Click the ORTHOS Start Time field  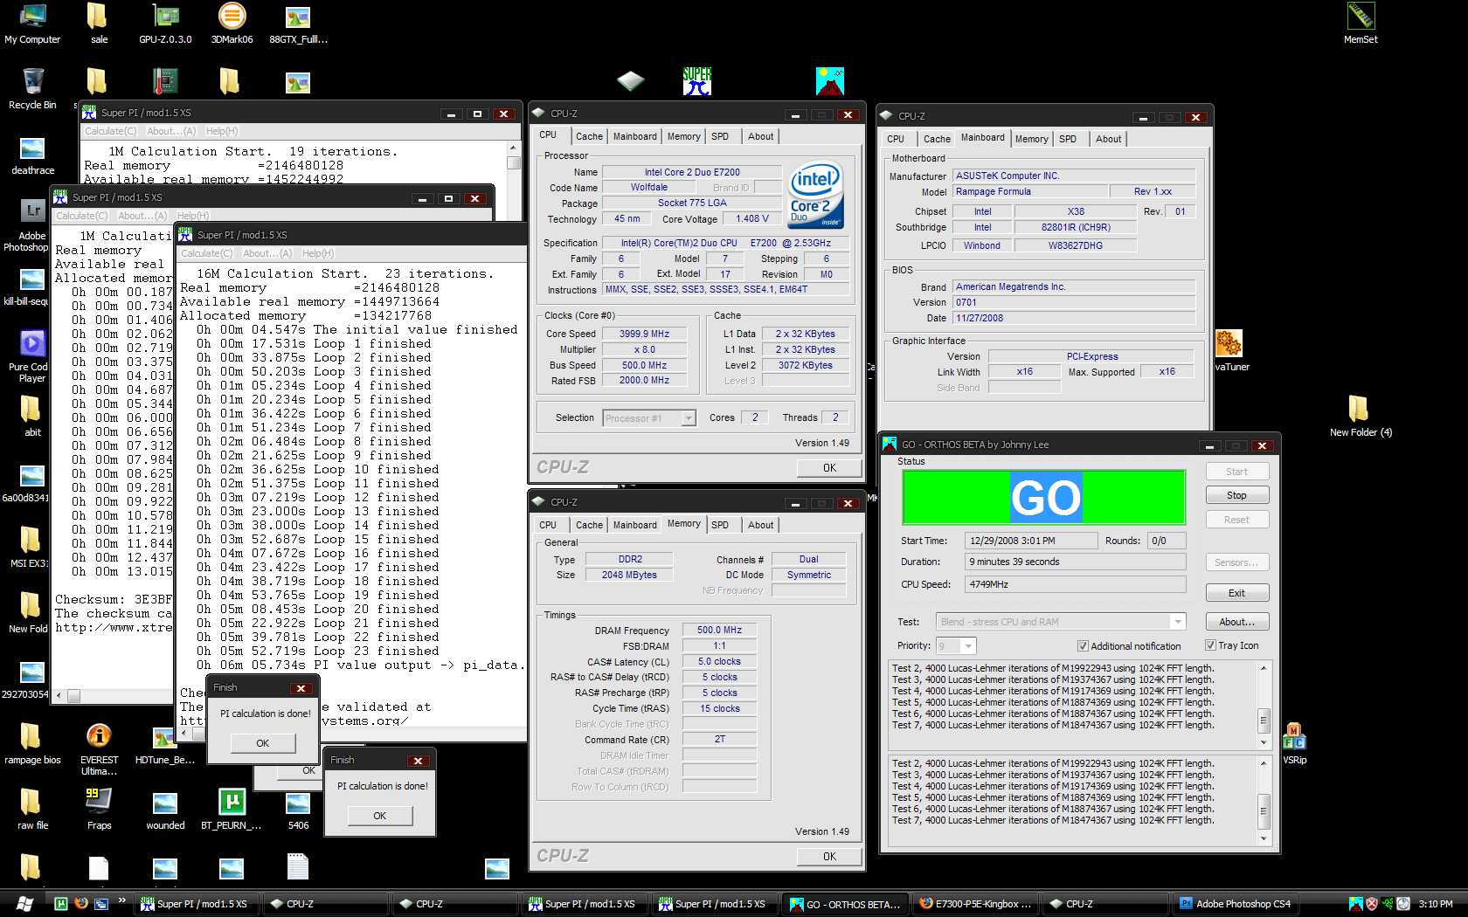point(1031,541)
